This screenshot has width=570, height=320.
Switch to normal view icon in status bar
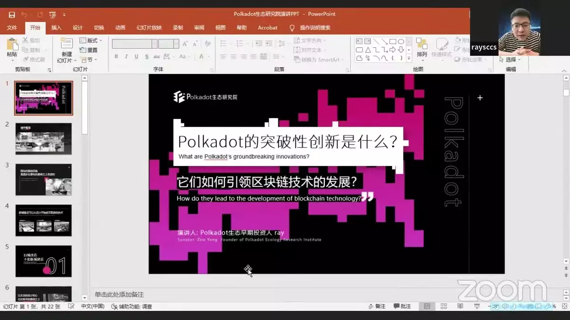(427, 306)
